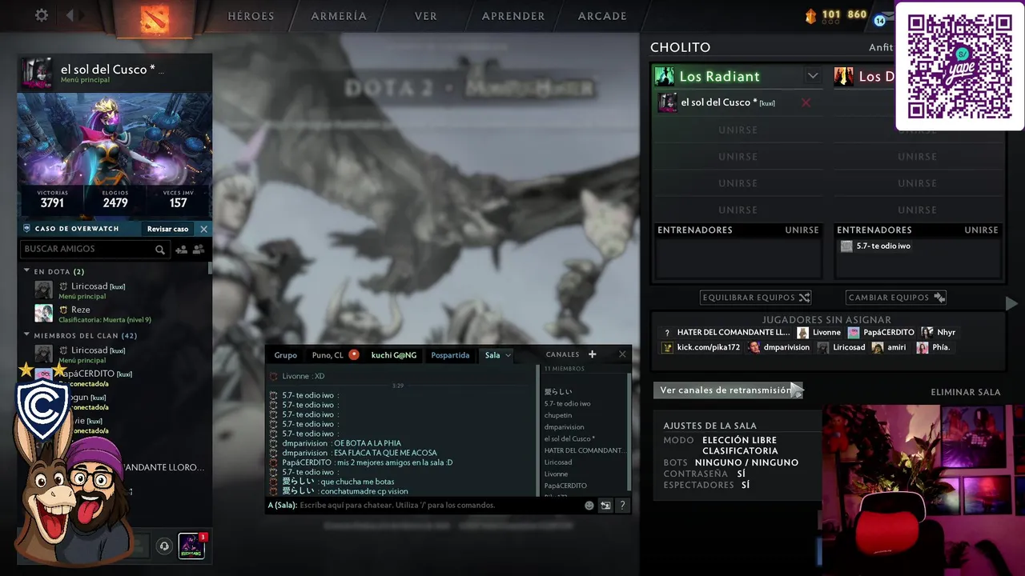
Task: Open el sol del Cusco profile avatar
Action: coord(37,74)
